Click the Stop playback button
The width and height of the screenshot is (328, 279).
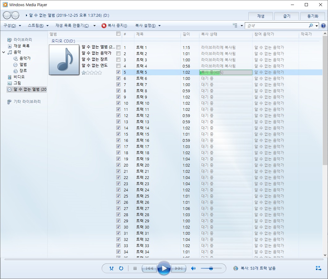tap(135, 268)
